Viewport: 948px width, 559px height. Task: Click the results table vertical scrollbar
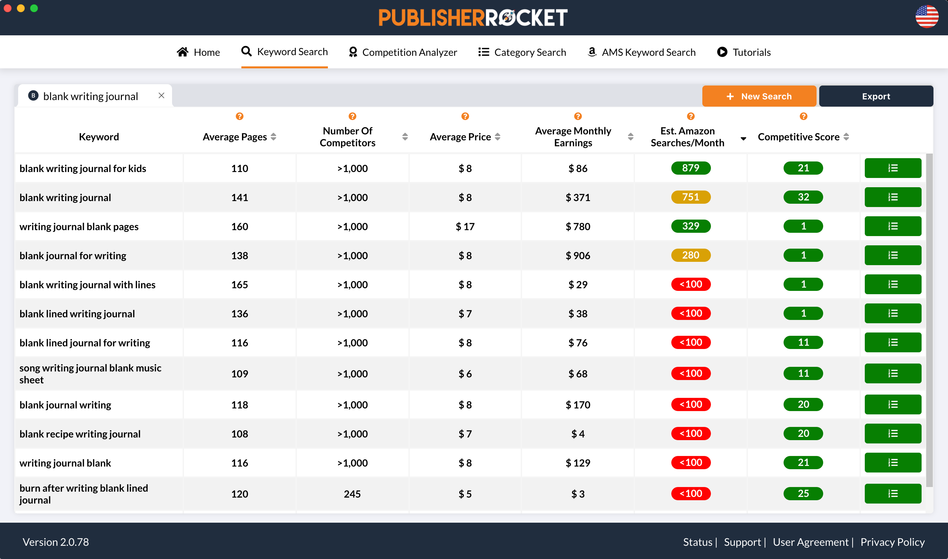[x=929, y=320]
